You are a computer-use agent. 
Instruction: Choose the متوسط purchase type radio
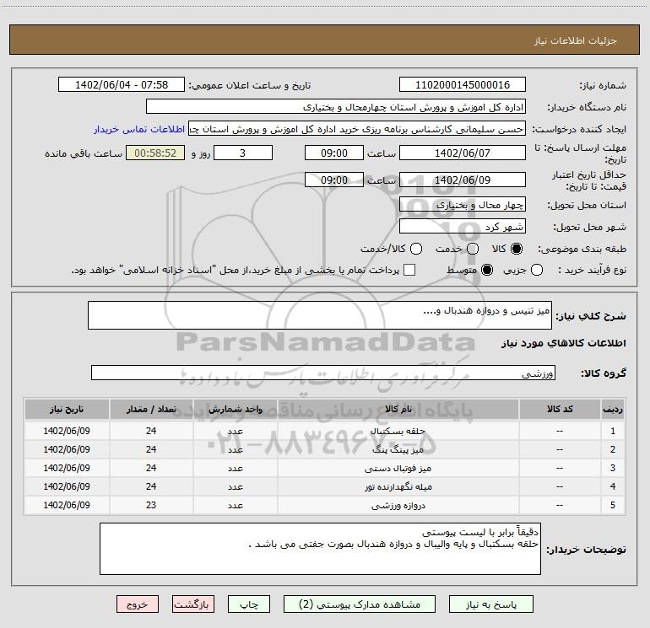point(487,270)
